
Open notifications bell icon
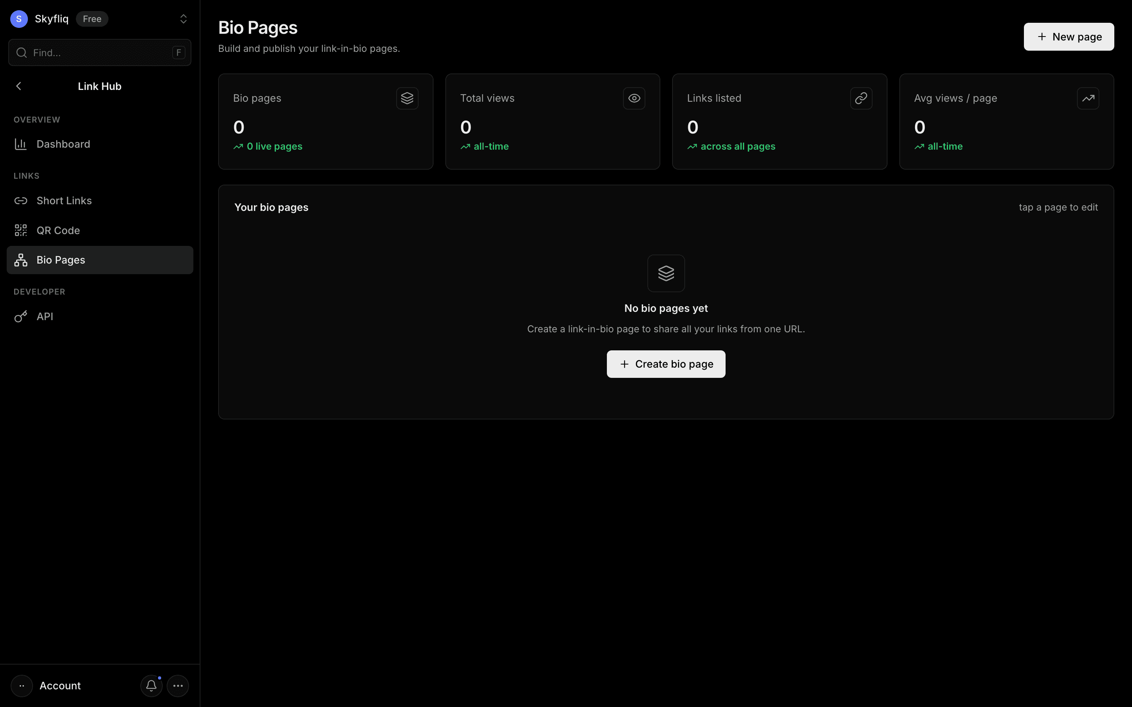pos(151,685)
